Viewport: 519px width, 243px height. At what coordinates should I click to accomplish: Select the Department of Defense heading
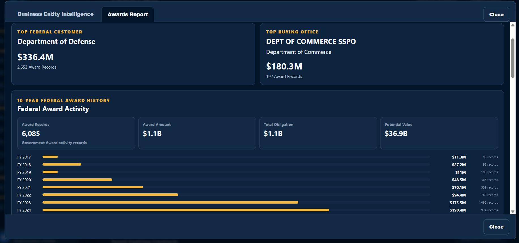click(56, 42)
